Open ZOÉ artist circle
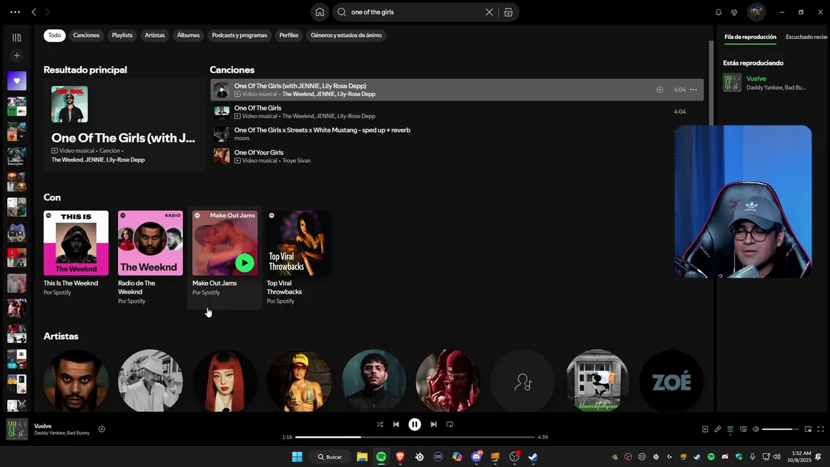Image resolution: width=830 pixels, height=467 pixels. point(672,381)
